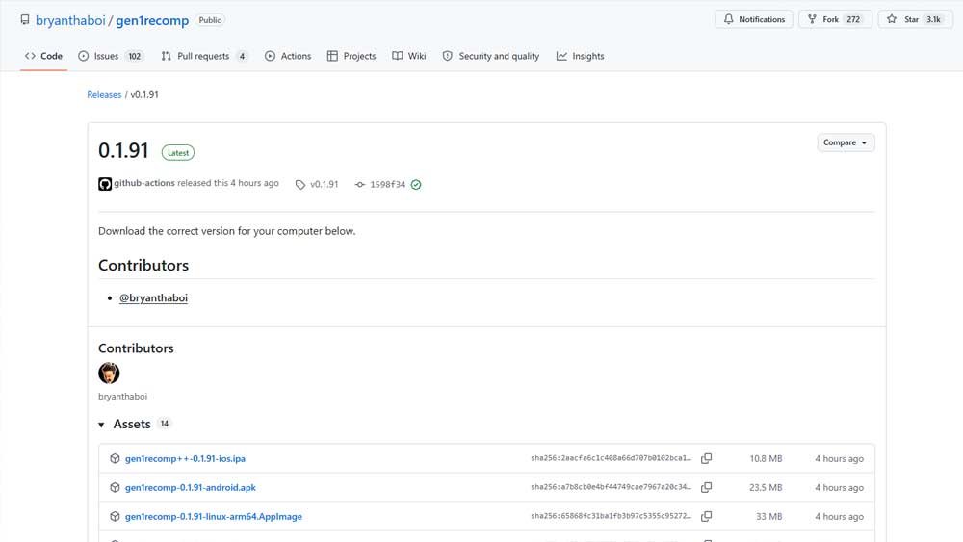Switch to the Code tab
This screenshot has width=963, height=542.
click(43, 56)
